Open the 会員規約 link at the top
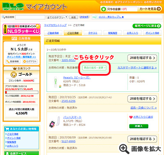Image resolution: width=164 pixels, height=155 pixels. point(107,2)
